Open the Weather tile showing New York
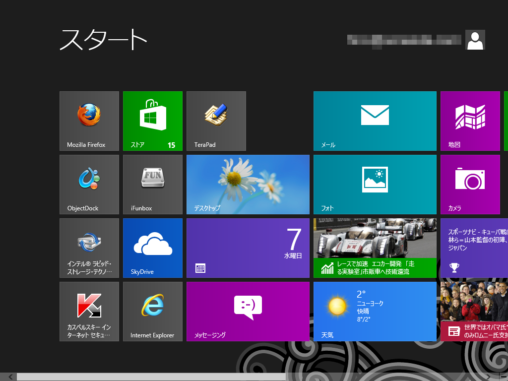The width and height of the screenshot is (508, 381). point(375,312)
